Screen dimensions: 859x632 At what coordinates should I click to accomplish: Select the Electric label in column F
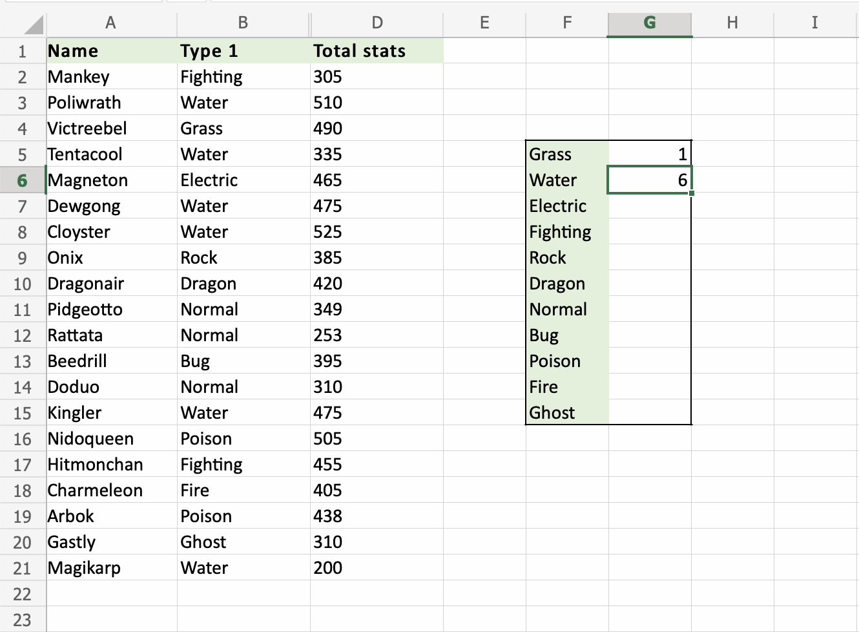[567, 206]
